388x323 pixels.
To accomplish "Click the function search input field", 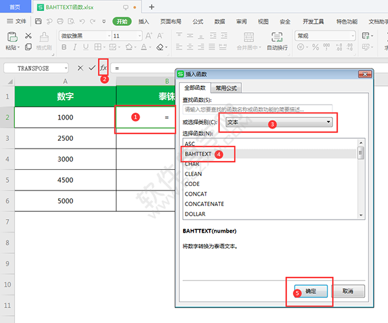I will pos(257,109).
